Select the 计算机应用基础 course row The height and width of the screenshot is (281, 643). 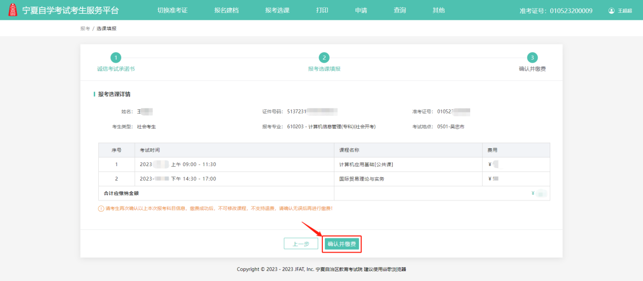(366, 165)
